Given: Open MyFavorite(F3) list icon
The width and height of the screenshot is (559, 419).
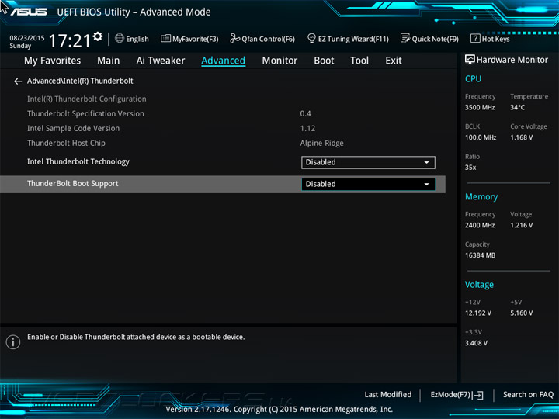Looking at the screenshot, I should click(165, 38).
